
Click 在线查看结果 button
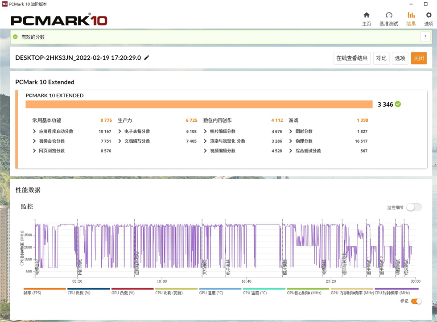(x=352, y=58)
